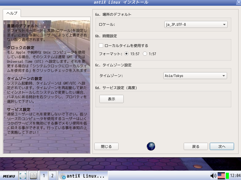Image resolution: width=241 pixels, height=180 pixels.
Task: Click the 次へ next button
Action: [x=222, y=146]
